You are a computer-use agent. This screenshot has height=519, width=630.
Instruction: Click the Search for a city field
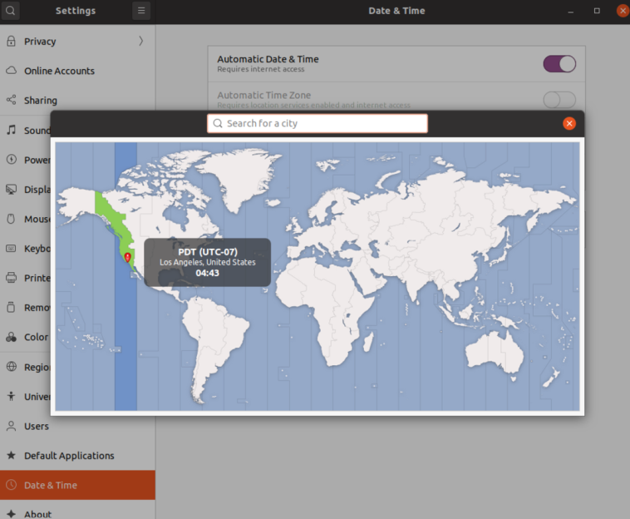click(x=317, y=123)
